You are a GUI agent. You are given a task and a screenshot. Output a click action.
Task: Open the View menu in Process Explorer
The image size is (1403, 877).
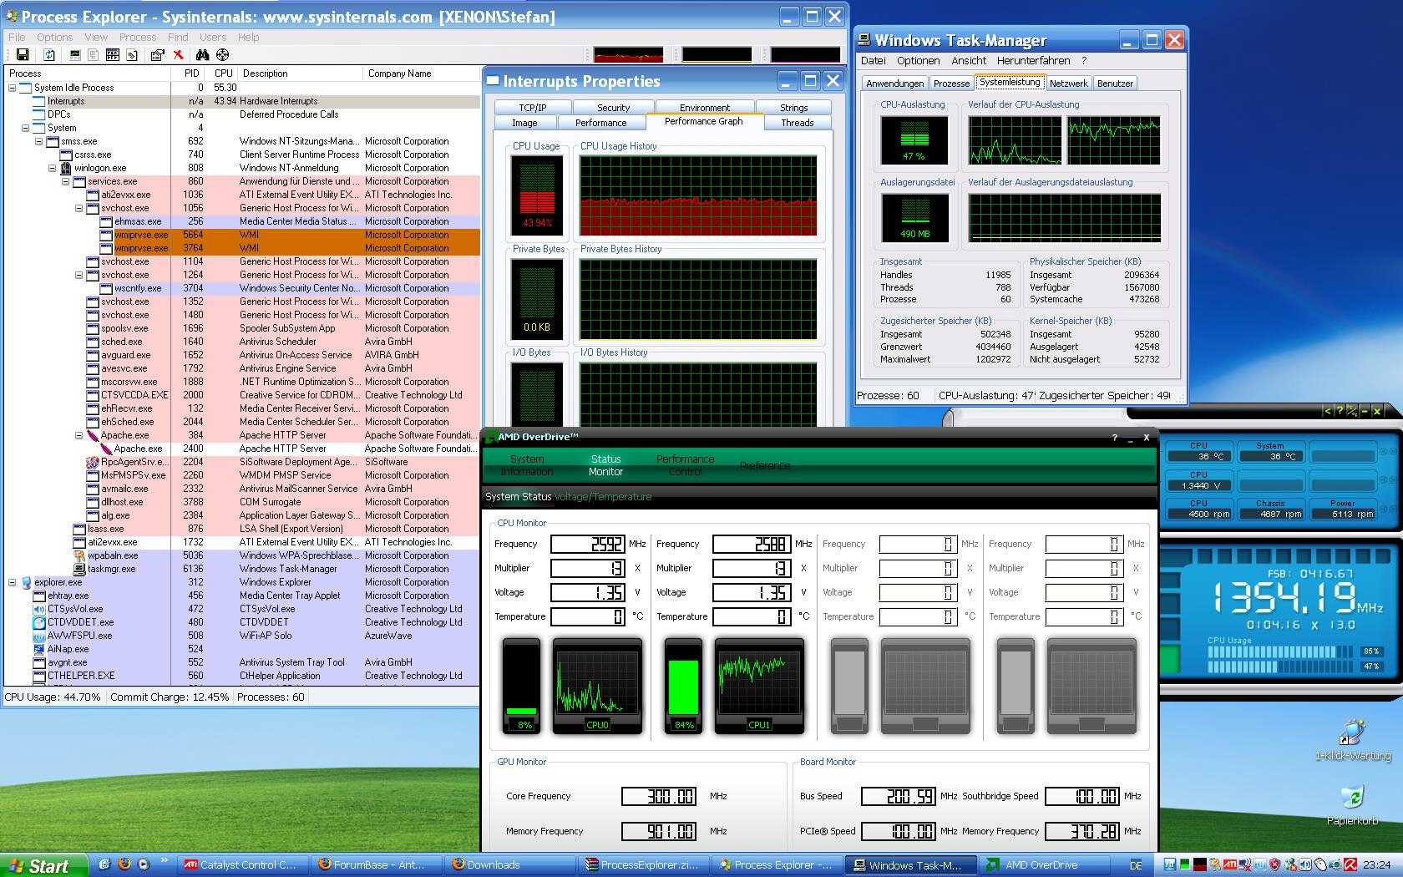96,37
